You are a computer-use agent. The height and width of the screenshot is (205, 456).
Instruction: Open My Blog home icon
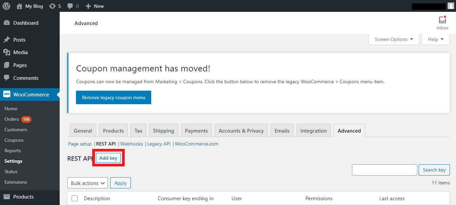[x=19, y=6]
